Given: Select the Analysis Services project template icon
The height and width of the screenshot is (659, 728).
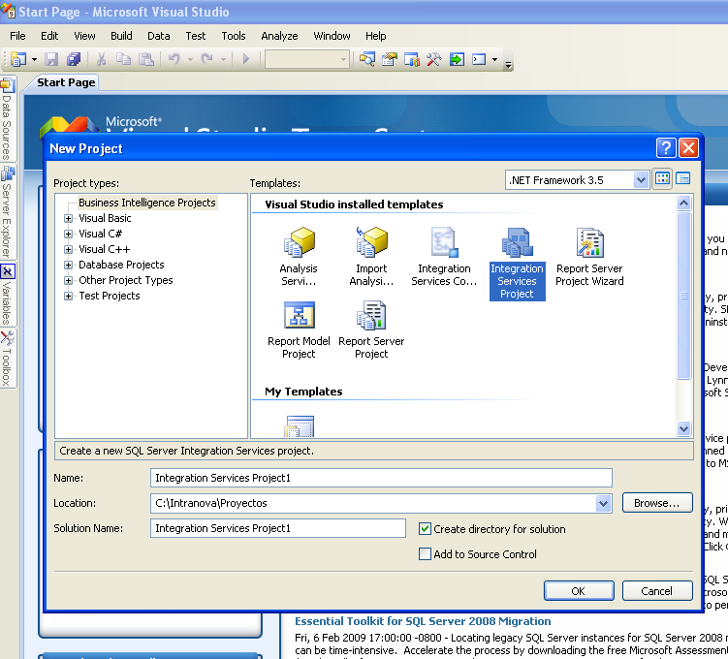Looking at the screenshot, I should coord(299,243).
